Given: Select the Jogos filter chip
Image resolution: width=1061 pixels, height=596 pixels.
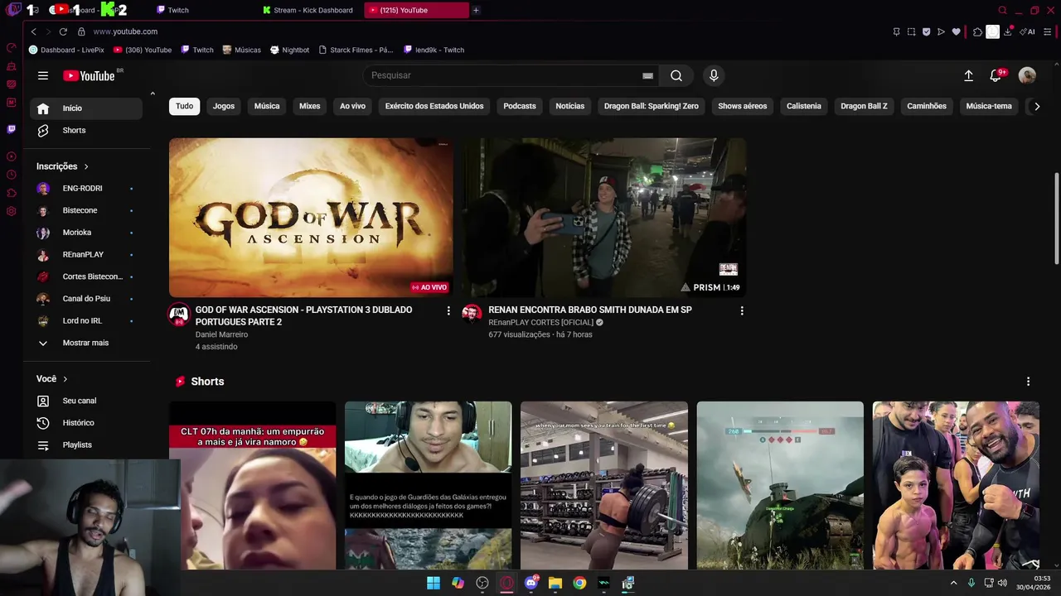Looking at the screenshot, I should click(x=224, y=106).
